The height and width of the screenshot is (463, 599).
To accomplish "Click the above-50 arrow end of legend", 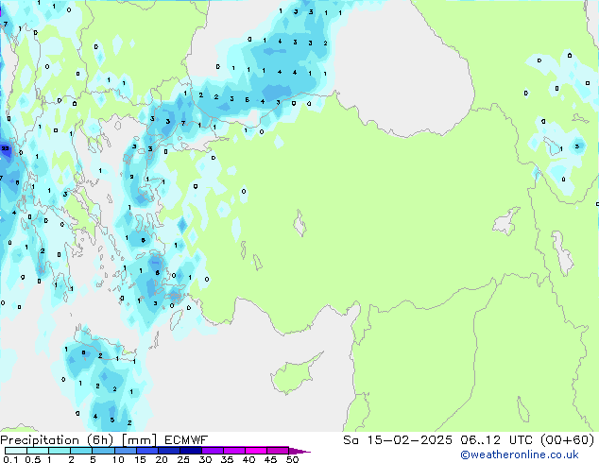I will (299, 451).
